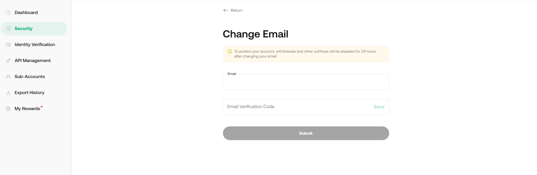Select Identity Verification in the sidebar
This screenshot has height=175, width=537.
tap(35, 45)
